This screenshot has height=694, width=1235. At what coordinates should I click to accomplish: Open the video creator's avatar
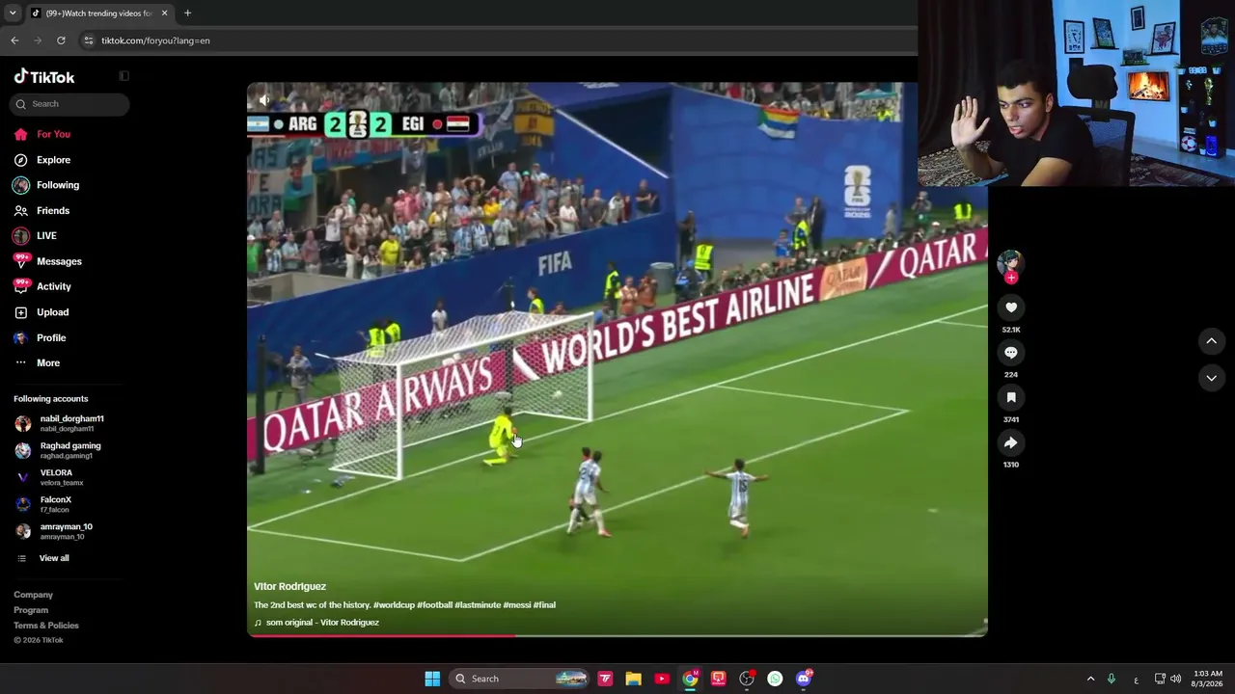click(x=1010, y=262)
